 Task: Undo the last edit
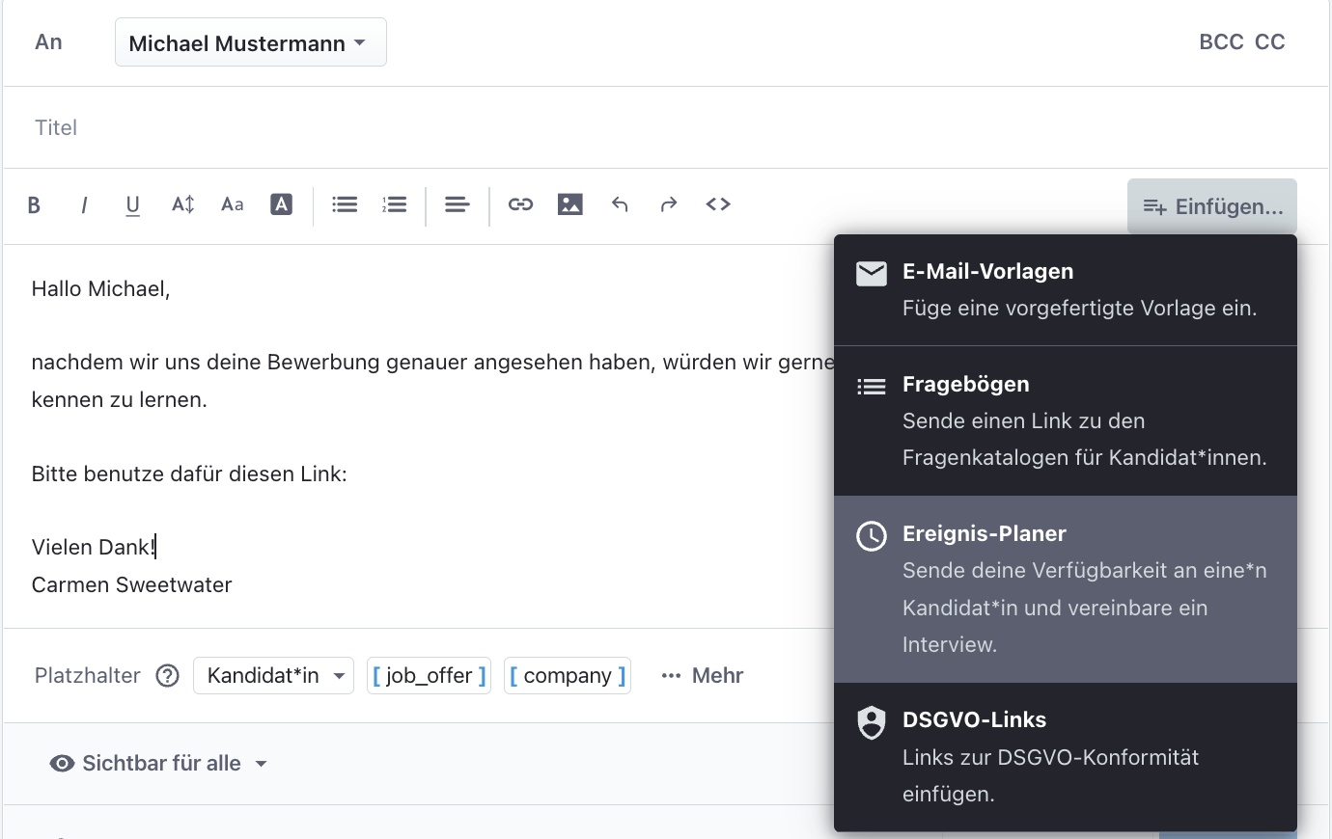click(x=620, y=204)
